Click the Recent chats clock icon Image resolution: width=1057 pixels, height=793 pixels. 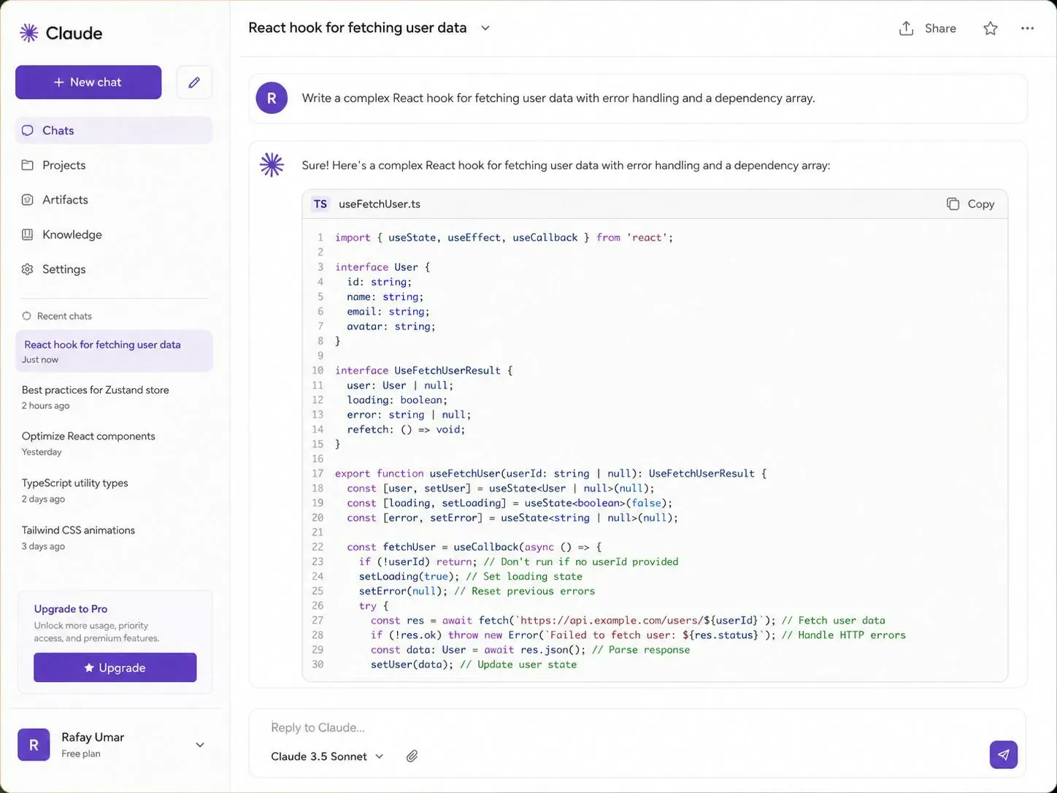point(27,316)
